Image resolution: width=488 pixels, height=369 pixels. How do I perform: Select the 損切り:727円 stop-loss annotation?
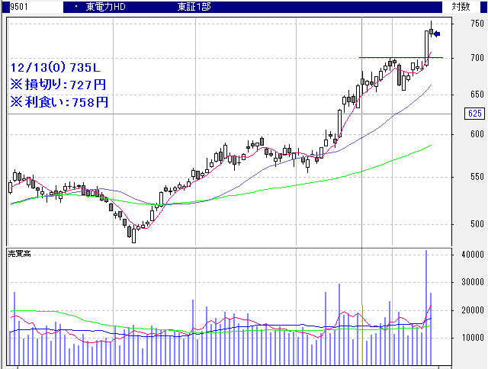(x=58, y=84)
